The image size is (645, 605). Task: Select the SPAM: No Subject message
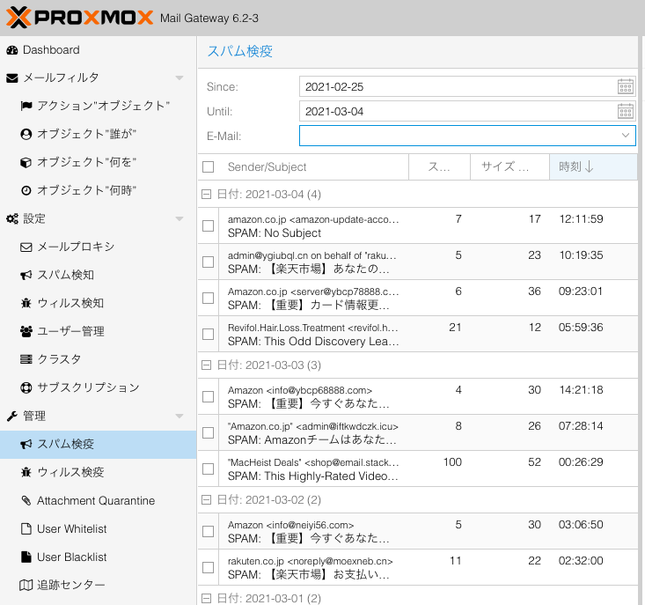[417, 226]
